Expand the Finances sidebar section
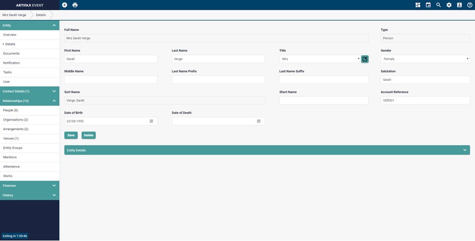This screenshot has height=241, width=475. pos(30,186)
